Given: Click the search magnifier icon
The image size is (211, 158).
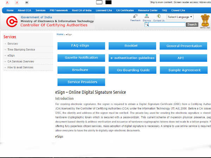Looking at the screenshot, I should pos(147,25).
